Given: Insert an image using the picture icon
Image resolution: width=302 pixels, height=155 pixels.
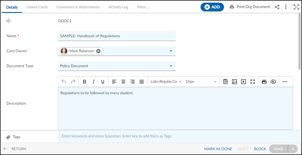Looking at the screenshot, I should pyautogui.click(x=234, y=82).
